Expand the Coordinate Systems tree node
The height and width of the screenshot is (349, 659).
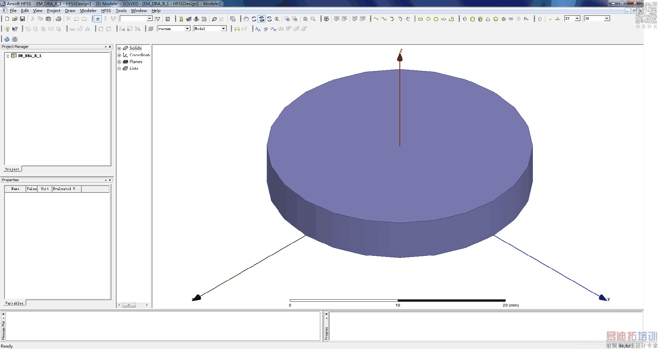[x=119, y=55]
